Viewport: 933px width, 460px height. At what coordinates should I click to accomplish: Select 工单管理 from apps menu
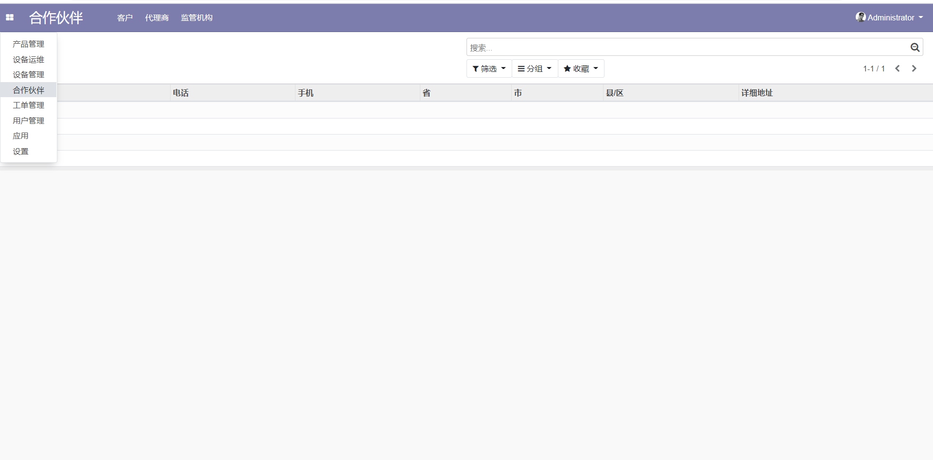click(29, 105)
